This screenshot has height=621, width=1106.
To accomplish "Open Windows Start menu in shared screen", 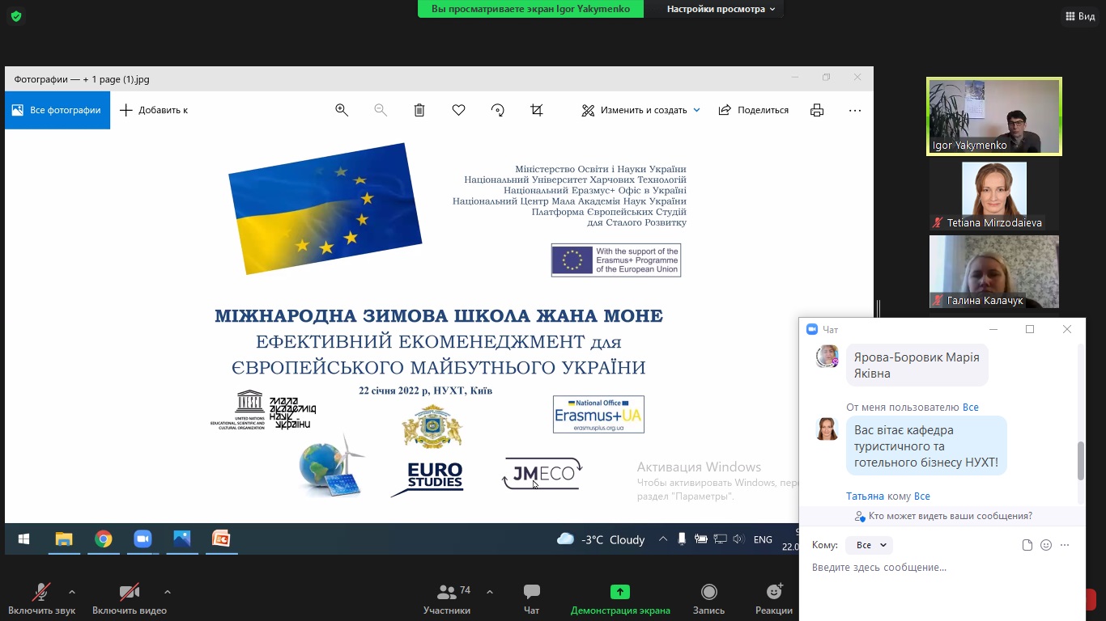I will pos(24,539).
